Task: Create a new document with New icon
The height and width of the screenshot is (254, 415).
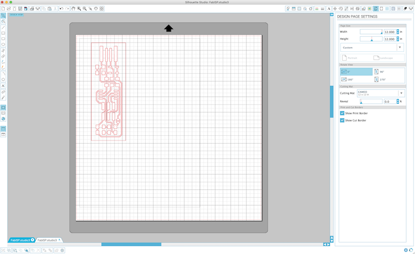Action: (3, 9)
